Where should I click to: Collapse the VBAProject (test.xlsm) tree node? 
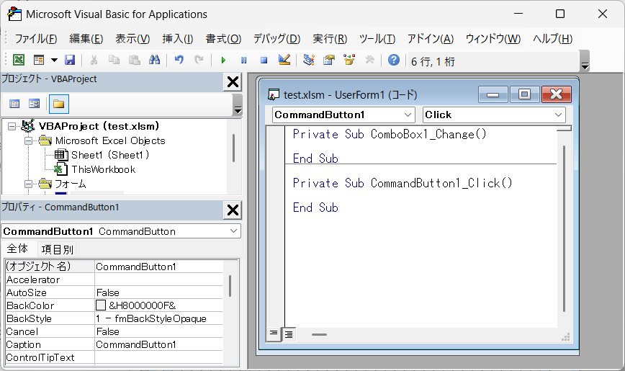click(x=12, y=127)
